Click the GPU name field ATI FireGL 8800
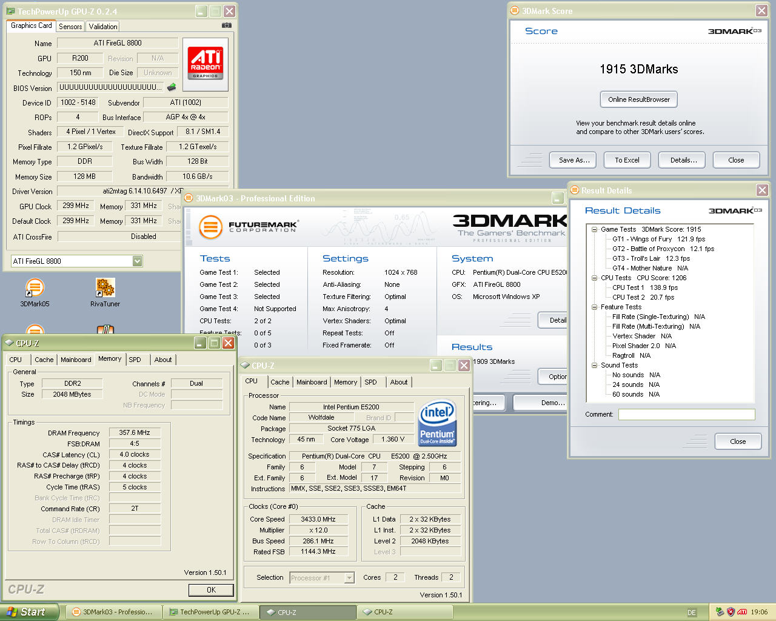Image resolution: width=776 pixels, height=621 pixels. tap(118, 43)
